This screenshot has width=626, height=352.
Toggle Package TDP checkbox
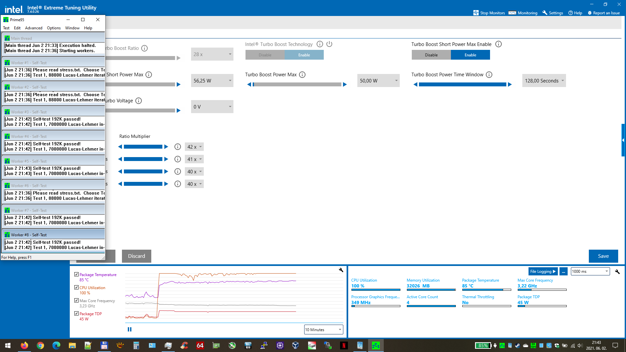77,314
